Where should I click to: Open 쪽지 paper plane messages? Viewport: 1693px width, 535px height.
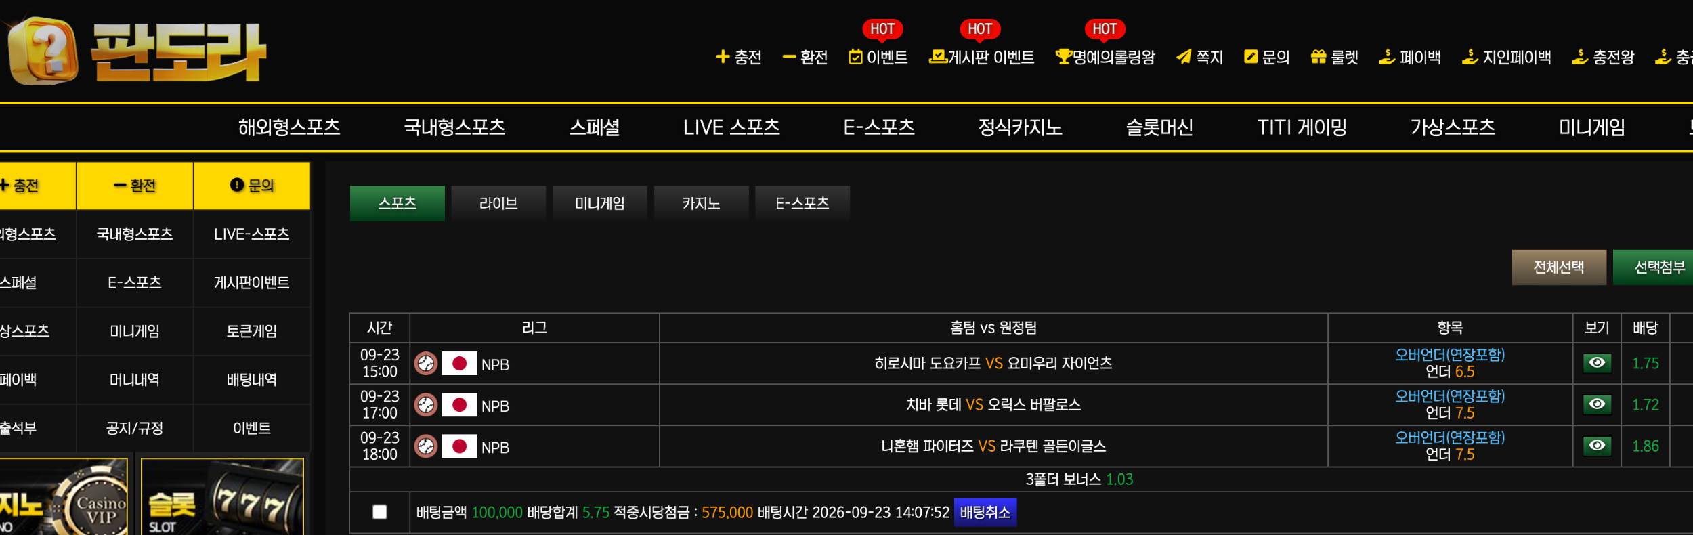click(x=1200, y=58)
